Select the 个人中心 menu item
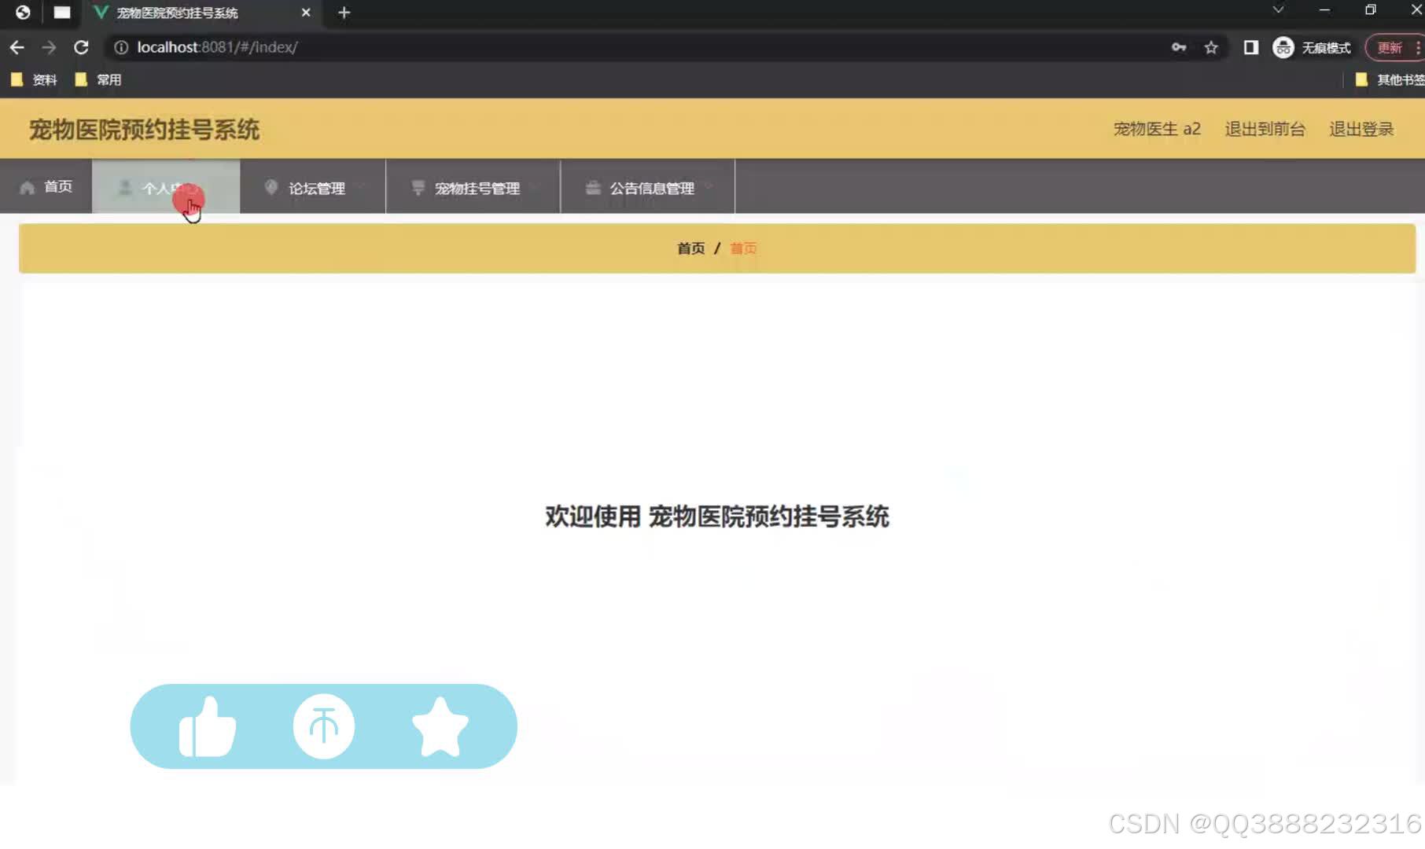 165,187
